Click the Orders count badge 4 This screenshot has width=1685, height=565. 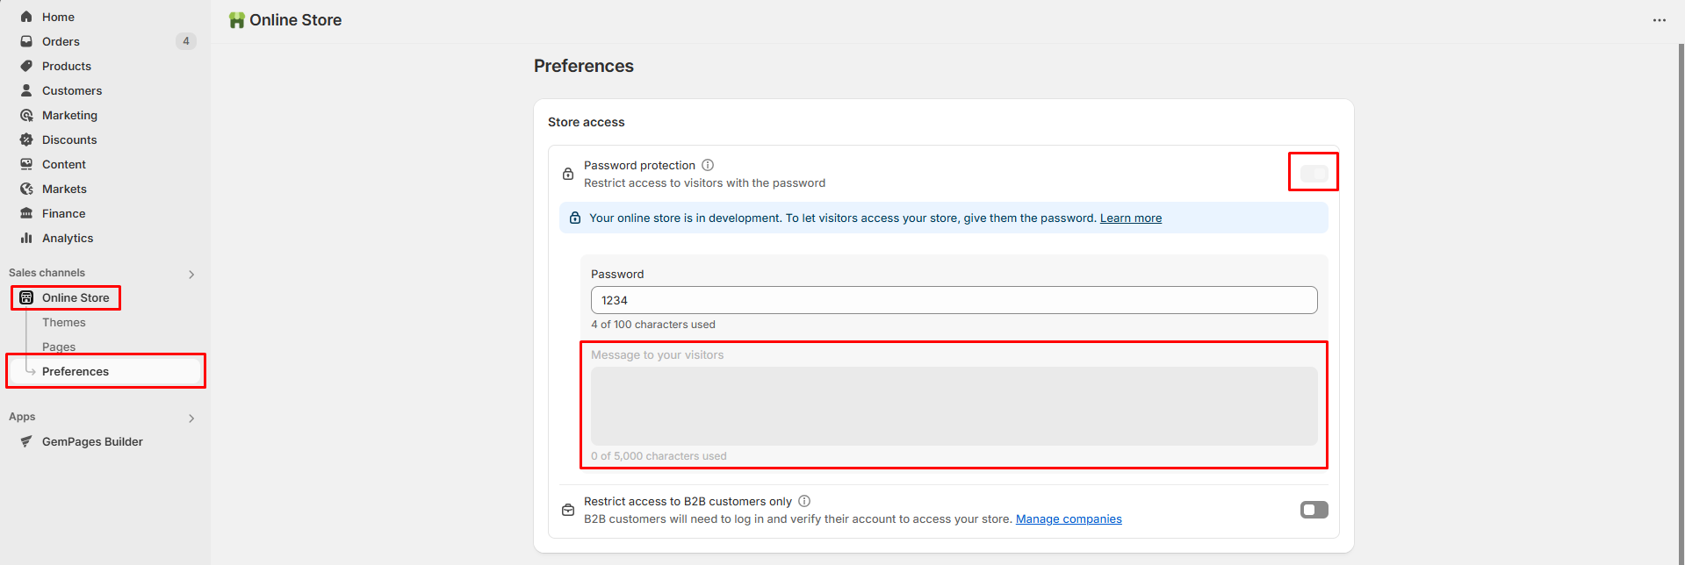pos(186,41)
